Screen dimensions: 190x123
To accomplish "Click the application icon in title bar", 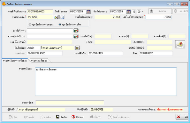I will pos(4,4).
